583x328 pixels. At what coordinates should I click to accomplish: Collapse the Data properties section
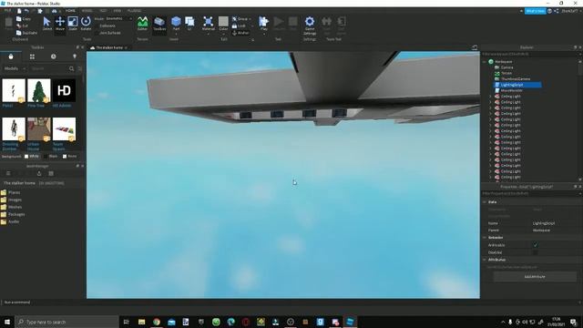pos(485,202)
